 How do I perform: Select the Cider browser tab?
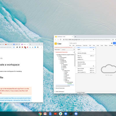64,37
